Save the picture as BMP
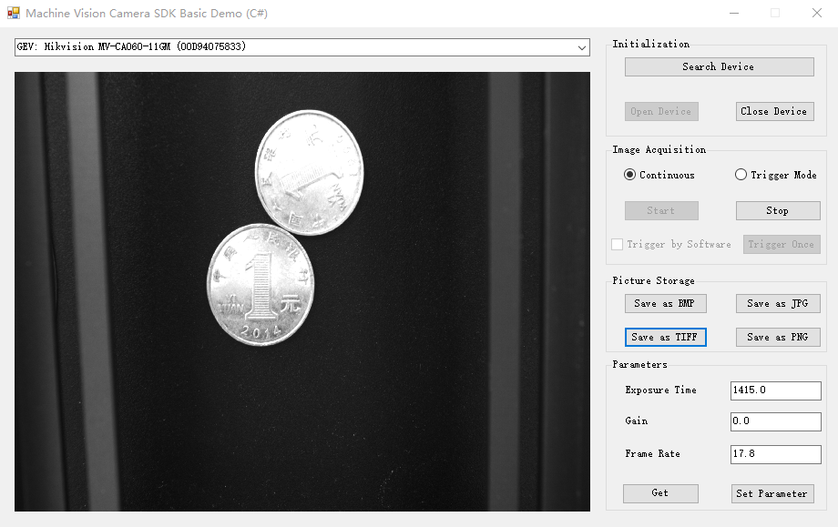The width and height of the screenshot is (838, 527). pyautogui.click(x=665, y=303)
